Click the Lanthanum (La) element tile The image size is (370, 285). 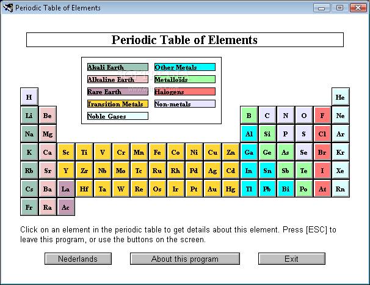65,189
